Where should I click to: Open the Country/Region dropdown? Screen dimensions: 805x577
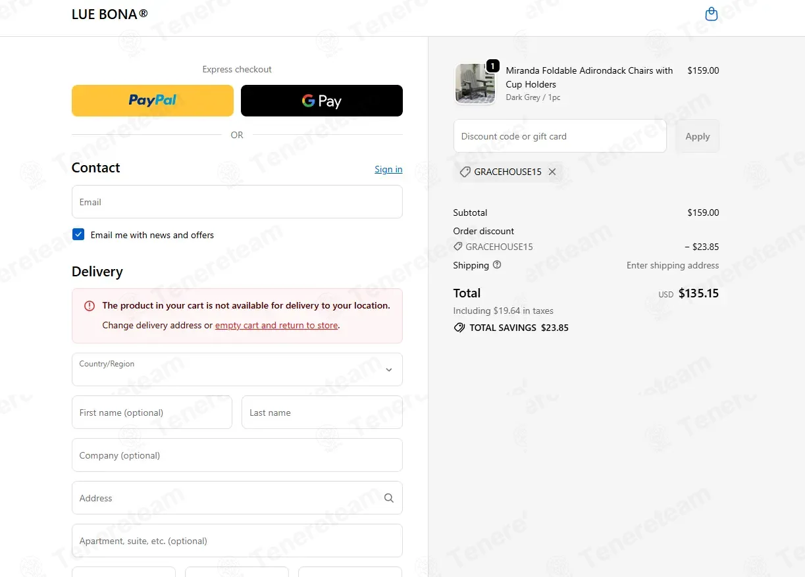237,369
